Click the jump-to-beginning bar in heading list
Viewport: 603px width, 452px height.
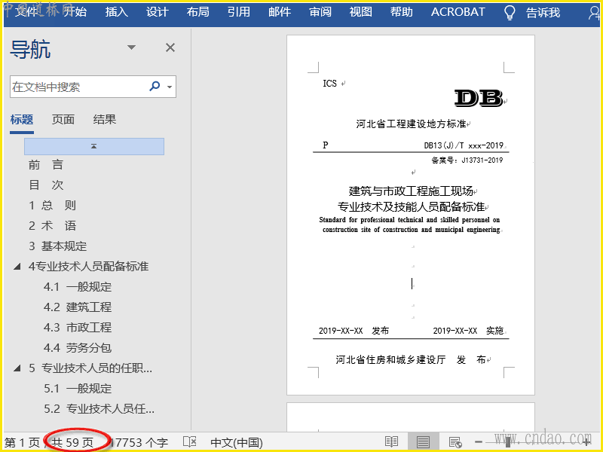pos(94,146)
